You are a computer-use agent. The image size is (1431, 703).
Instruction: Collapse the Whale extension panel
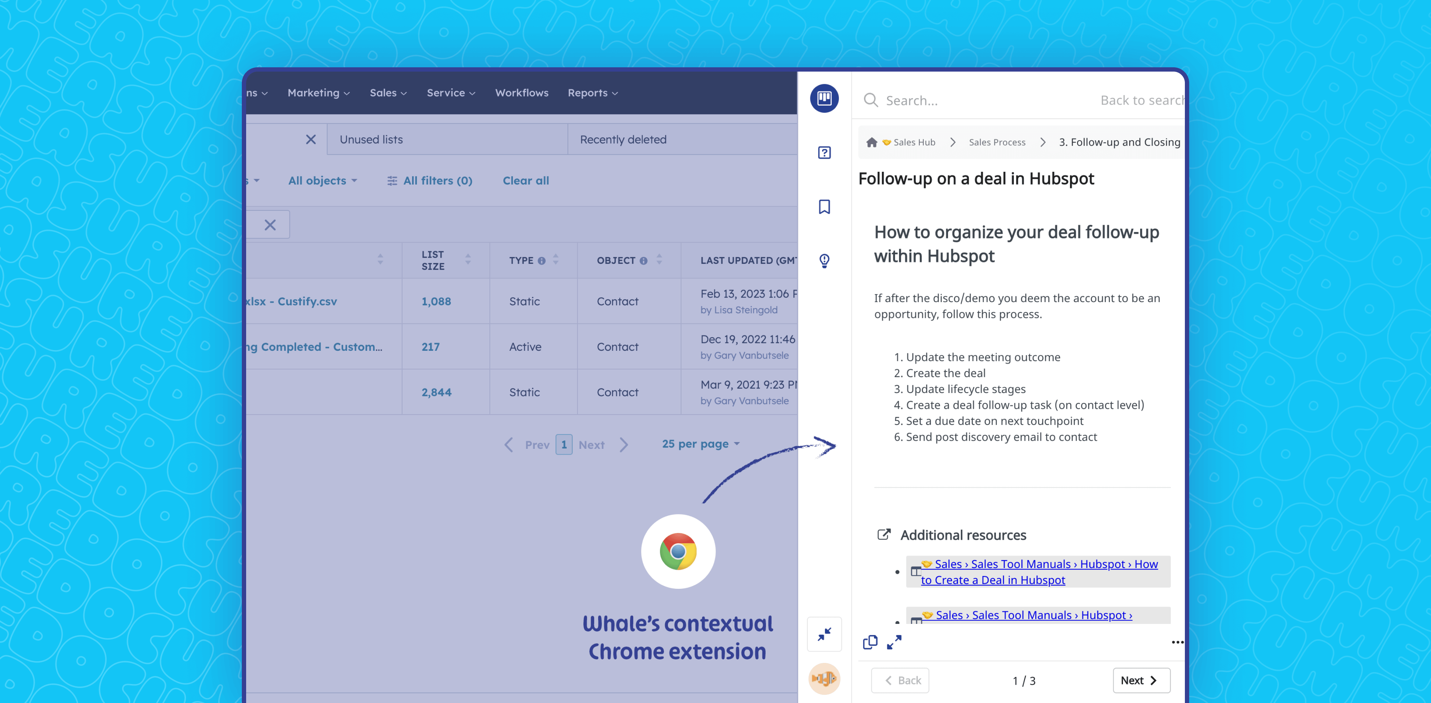pyautogui.click(x=824, y=634)
